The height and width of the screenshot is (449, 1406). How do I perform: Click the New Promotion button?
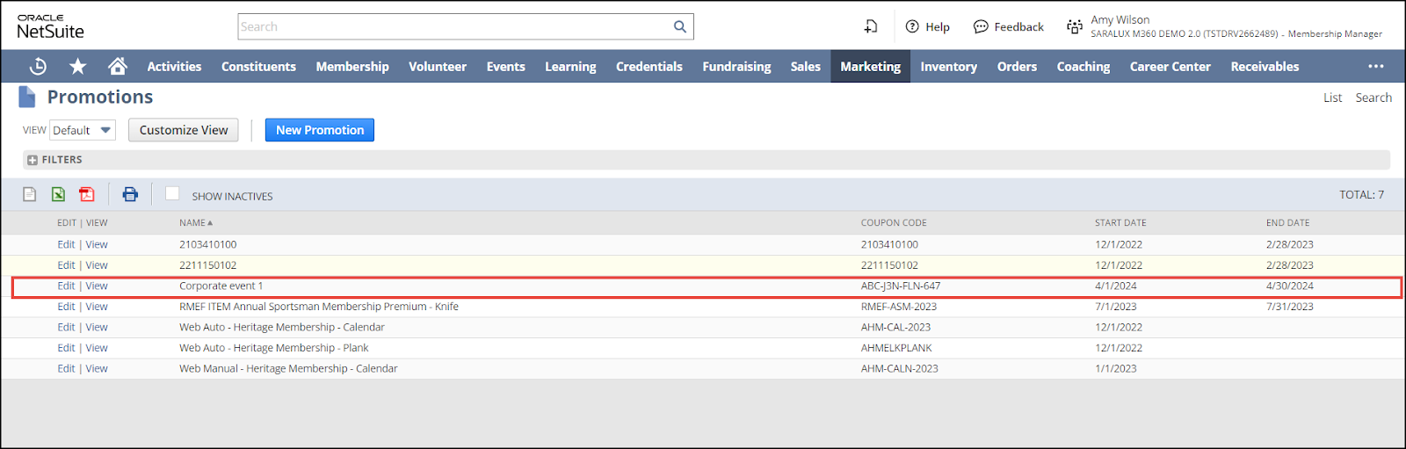pyautogui.click(x=320, y=130)
